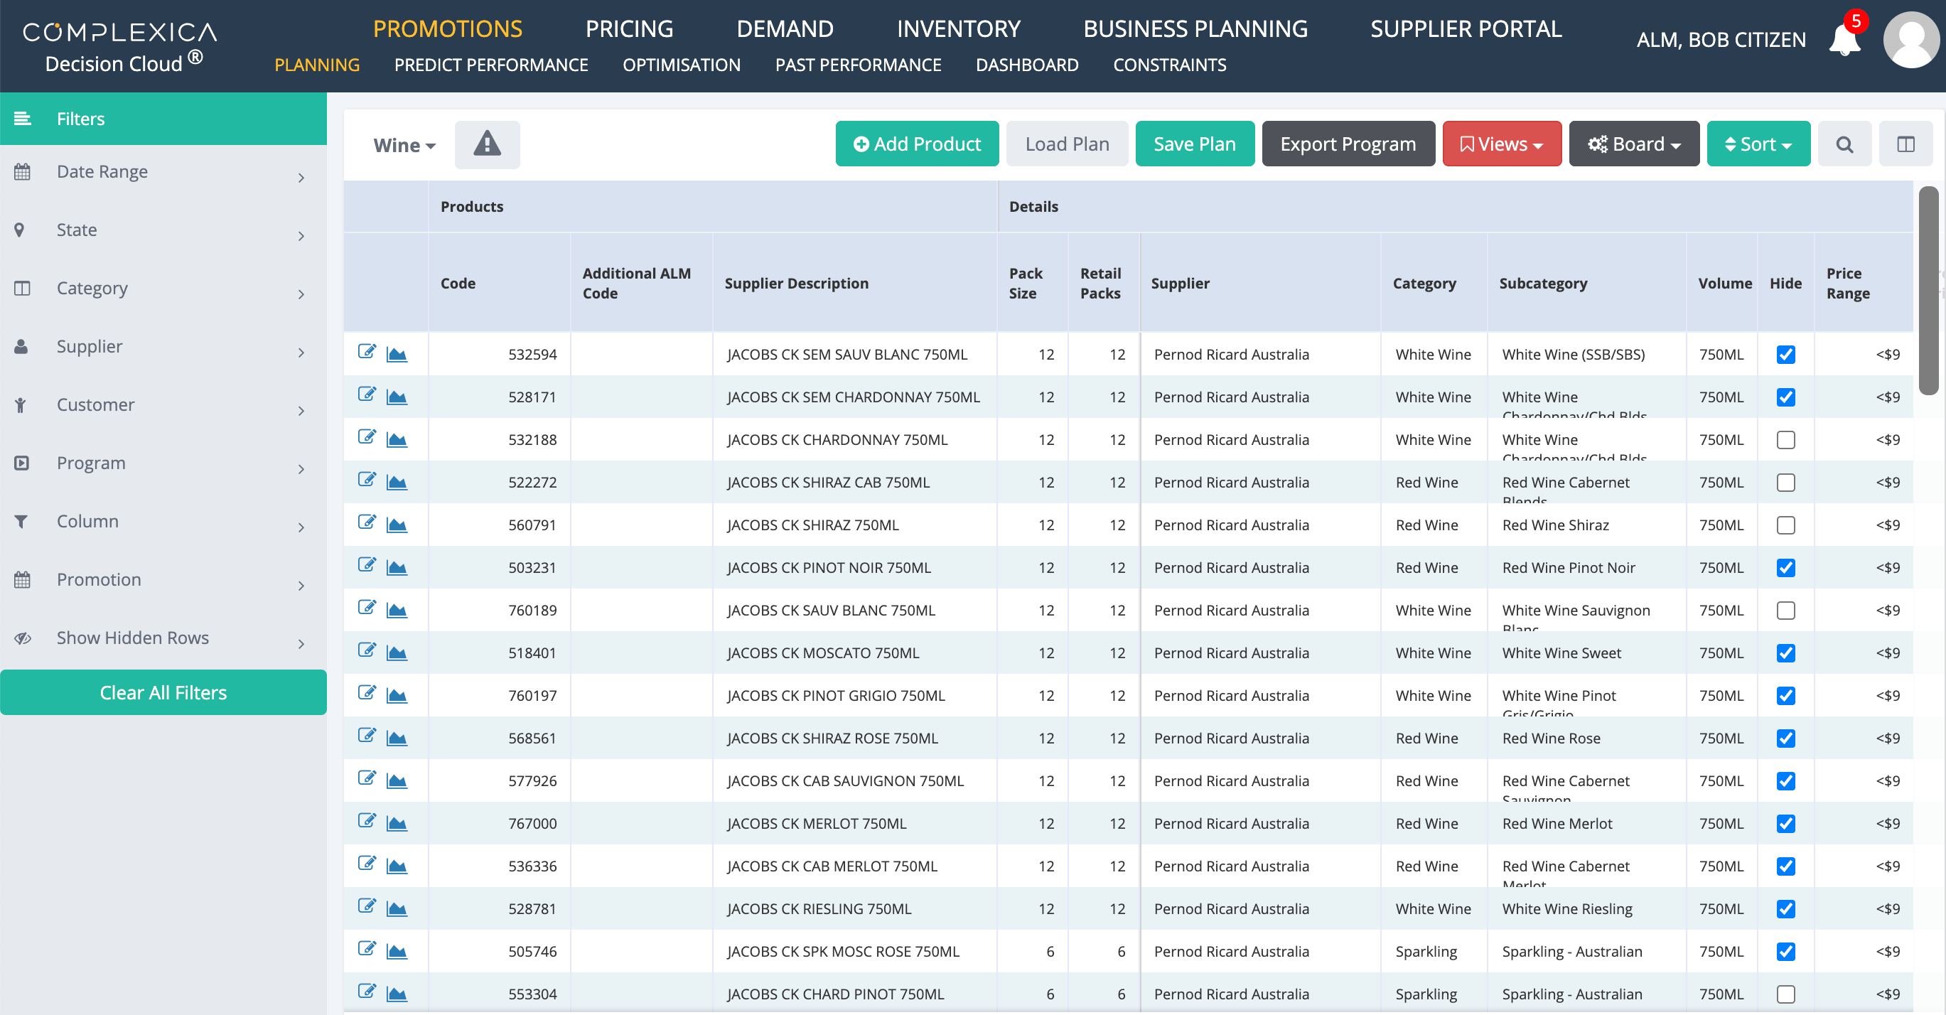The height and width of the screenshot is (1015, 1946).
Task: Edit the JACOBS CK SHIRAZ CAB row
Action: tap(367, 480)
